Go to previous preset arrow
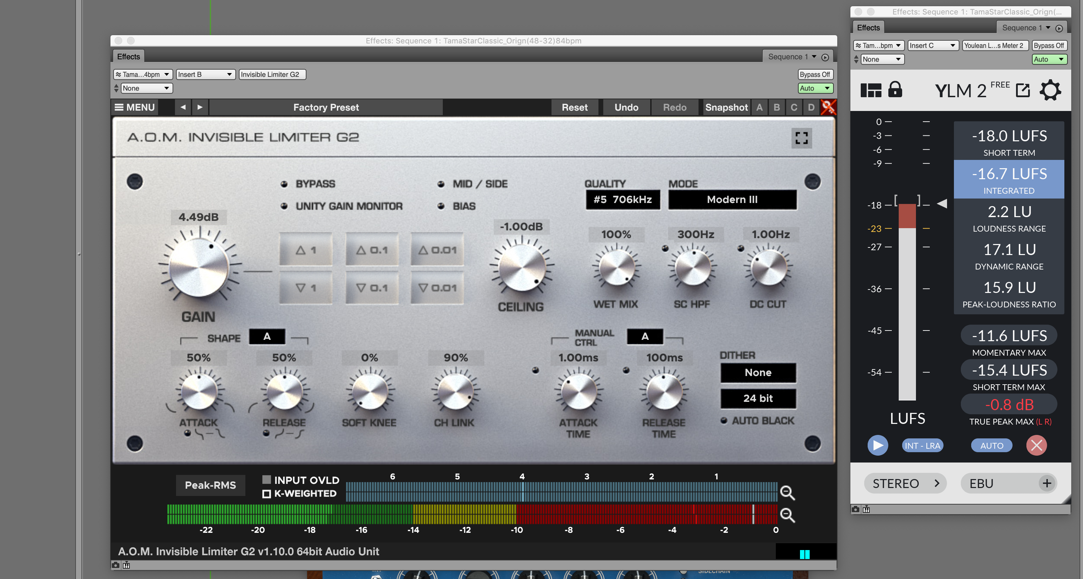This screenshot has width=1083, height=579. tap(183, 108)
